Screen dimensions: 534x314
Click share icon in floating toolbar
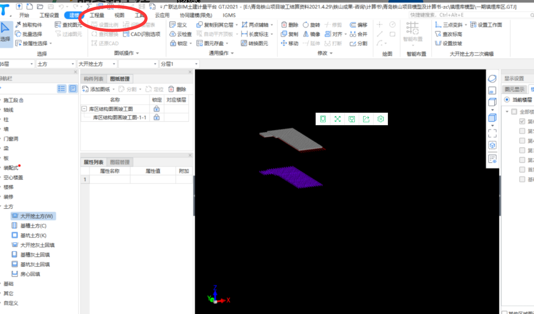pos(366,119)
